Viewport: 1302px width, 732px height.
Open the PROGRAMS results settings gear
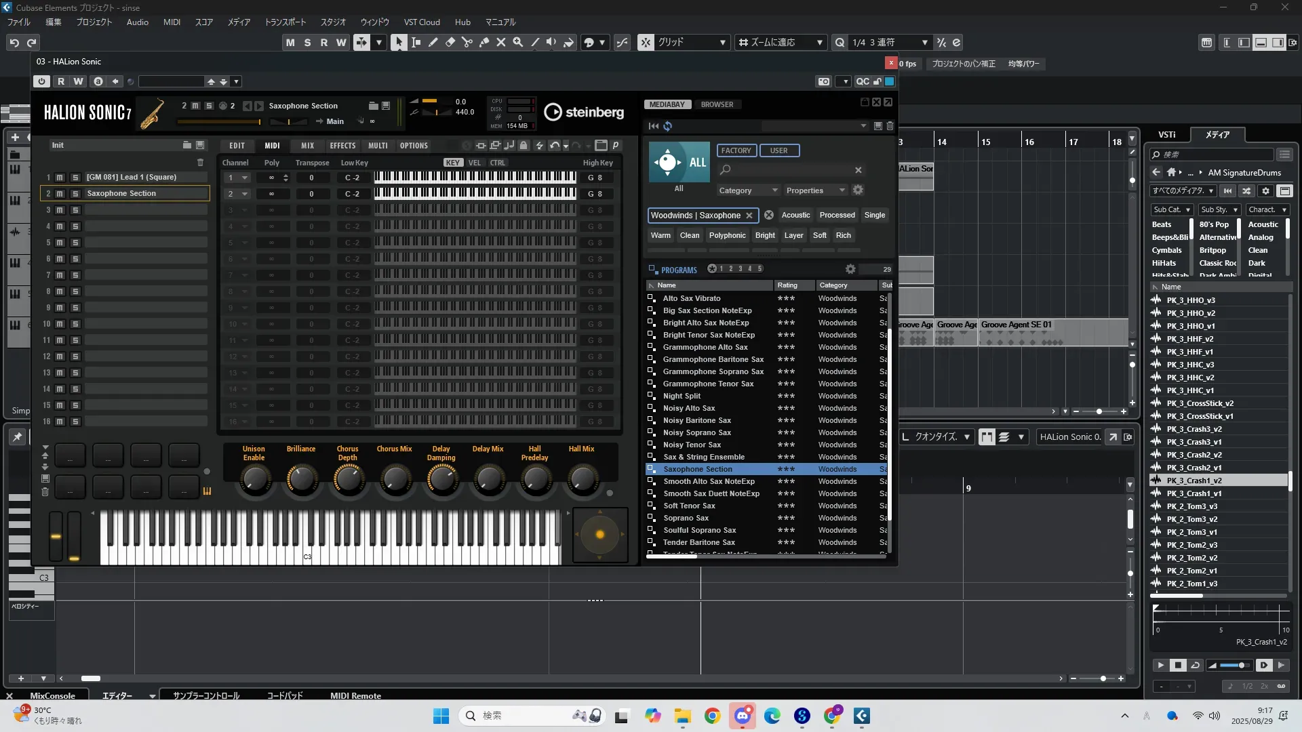[x=850, y=269]
